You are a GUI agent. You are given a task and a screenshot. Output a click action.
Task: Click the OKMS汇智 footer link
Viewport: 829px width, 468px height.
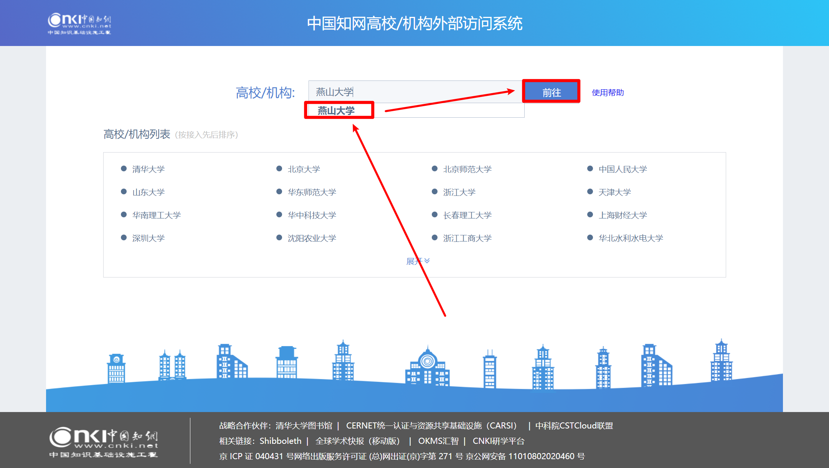click(438, 441)
